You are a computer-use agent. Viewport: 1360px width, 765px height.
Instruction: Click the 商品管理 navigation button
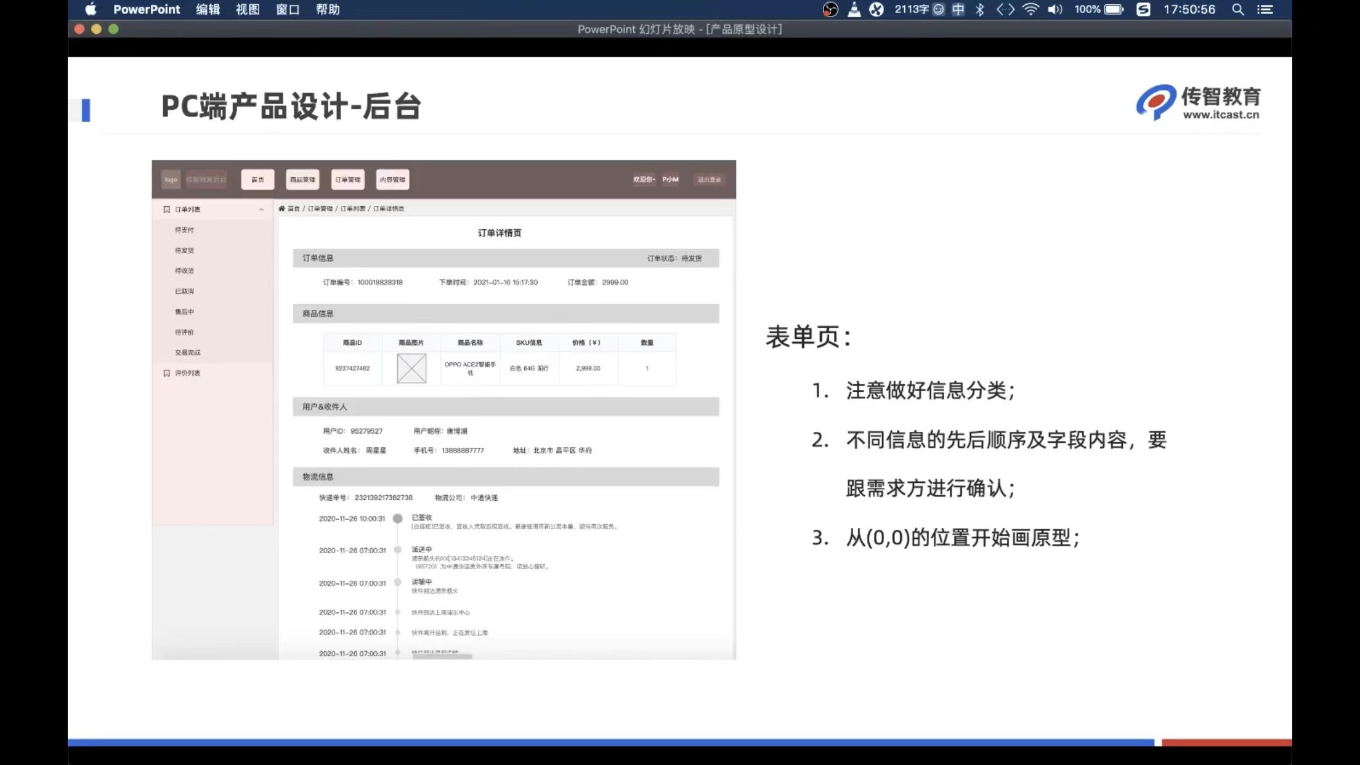point(302,180)
